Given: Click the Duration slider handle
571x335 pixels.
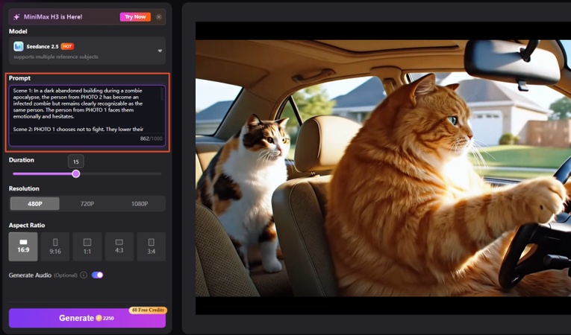Looking at the screenshot, I should click(x=75, y=173).
